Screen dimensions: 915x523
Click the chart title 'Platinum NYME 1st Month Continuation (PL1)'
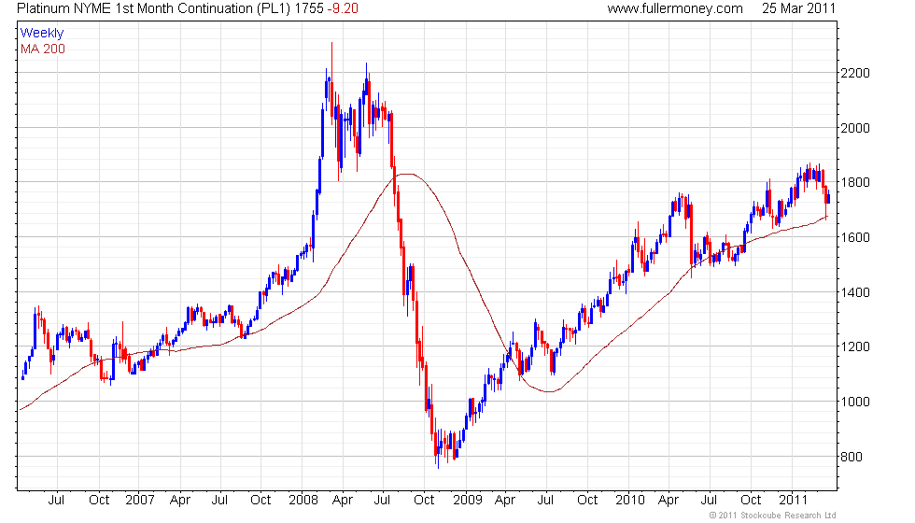pos(154,8)
